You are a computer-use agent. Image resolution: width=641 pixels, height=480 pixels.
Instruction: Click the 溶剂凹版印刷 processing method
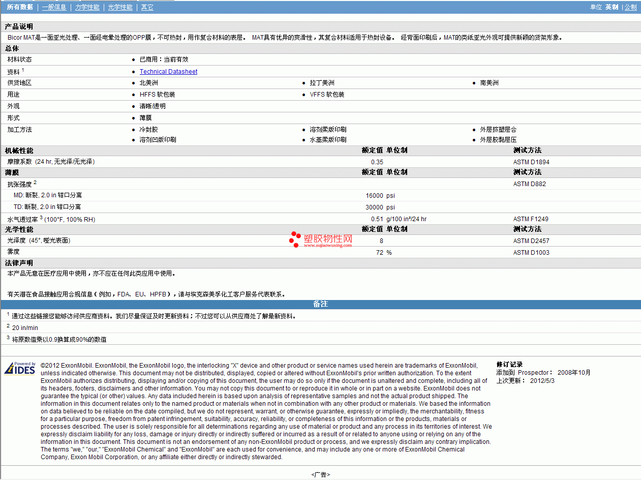point(158,139)
